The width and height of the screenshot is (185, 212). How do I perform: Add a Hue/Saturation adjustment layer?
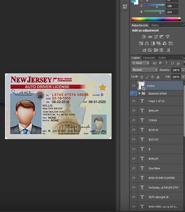click(x=141, y=43)
